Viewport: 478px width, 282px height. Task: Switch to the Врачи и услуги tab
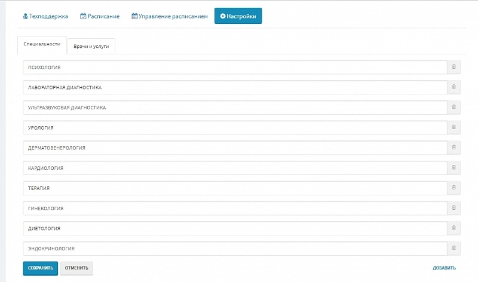(x=91, y=47)
